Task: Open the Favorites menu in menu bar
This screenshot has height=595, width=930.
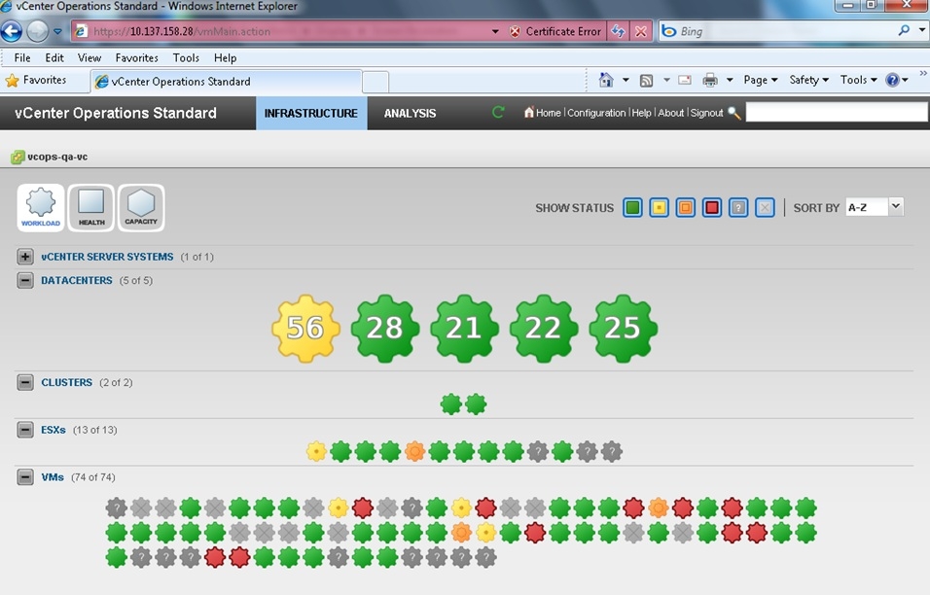Action: tap(136, 58)
